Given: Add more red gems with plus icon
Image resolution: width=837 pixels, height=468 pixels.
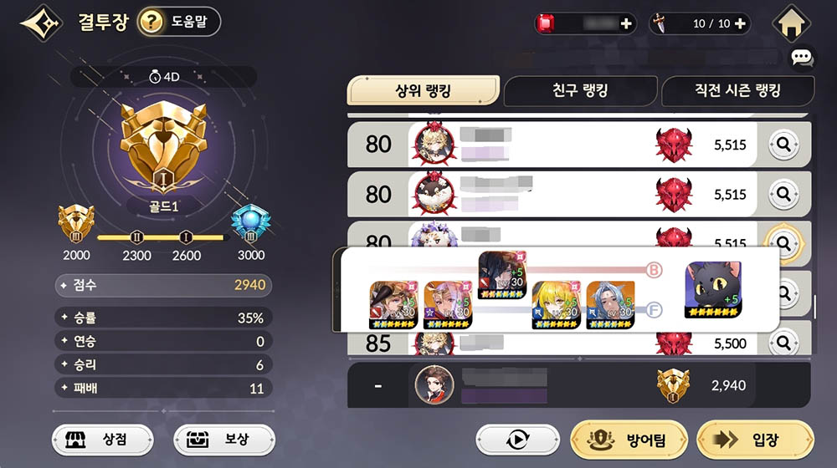Looking at the screenshot, I should pos(626,23).
